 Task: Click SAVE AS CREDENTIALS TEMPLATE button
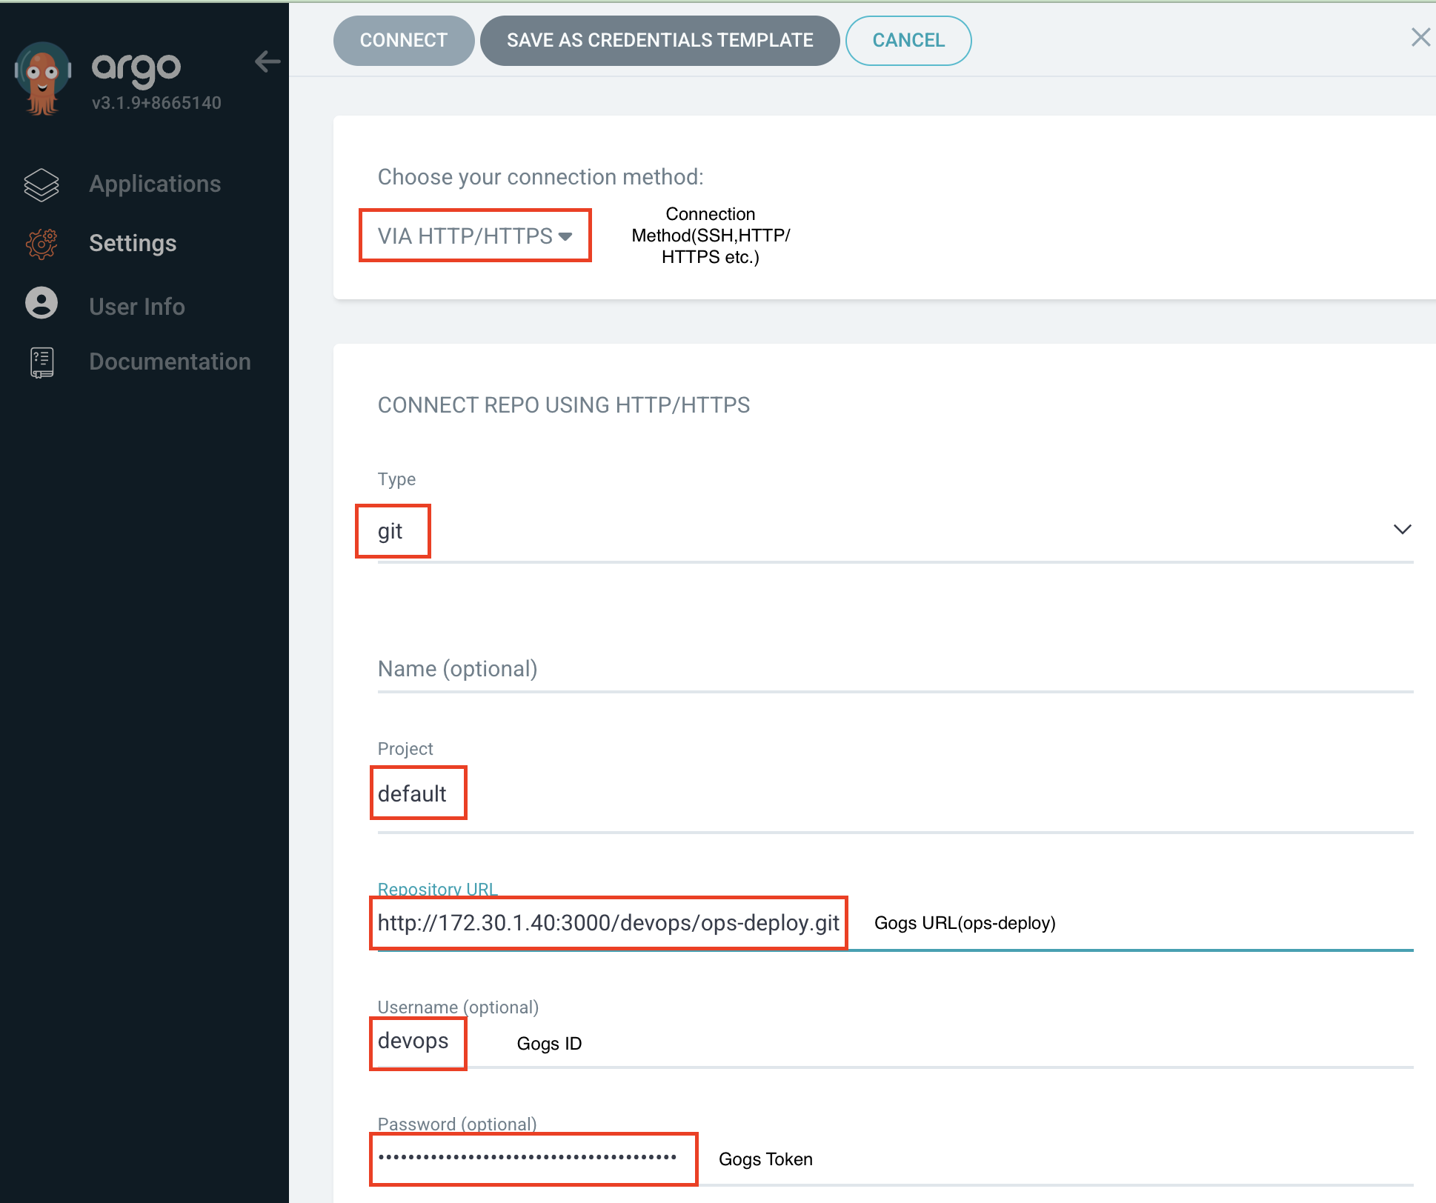[x=659, y=41]
